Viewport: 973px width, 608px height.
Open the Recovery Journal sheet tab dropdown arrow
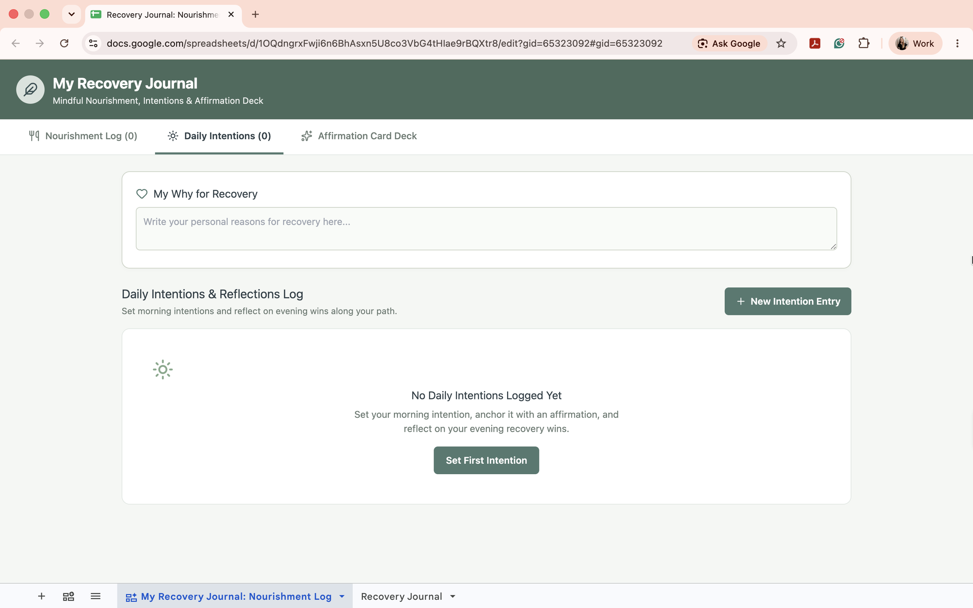pos(453,596)
